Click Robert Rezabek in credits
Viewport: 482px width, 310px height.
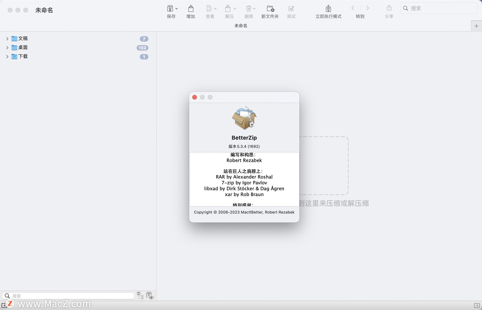[244, 160]
